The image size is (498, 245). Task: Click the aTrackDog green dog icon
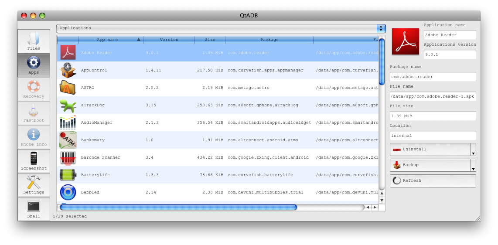click(68, 105)
